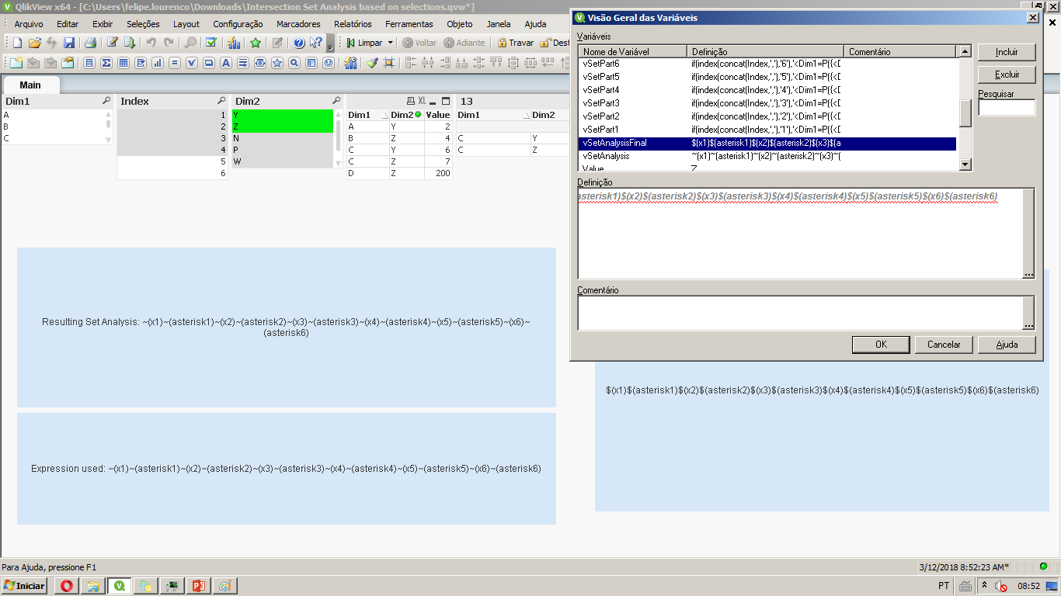Open Definição expand button with ellipsis
The width and height of the screenshot is (1061, 596).
tap(1028, 273)
